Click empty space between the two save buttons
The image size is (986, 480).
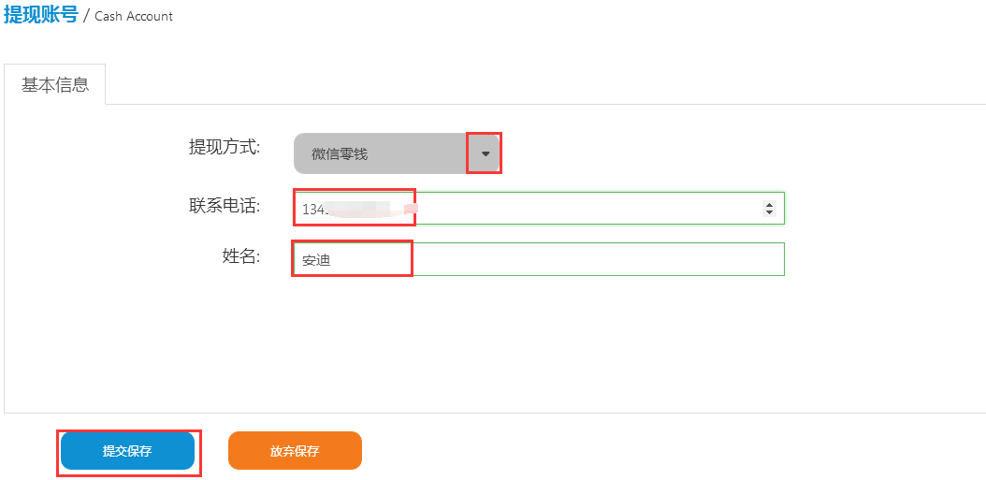pyautogui.click(x=211, y=450)
